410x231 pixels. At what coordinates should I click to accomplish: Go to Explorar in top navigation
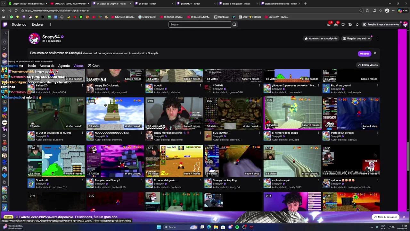tap(38, 24)
